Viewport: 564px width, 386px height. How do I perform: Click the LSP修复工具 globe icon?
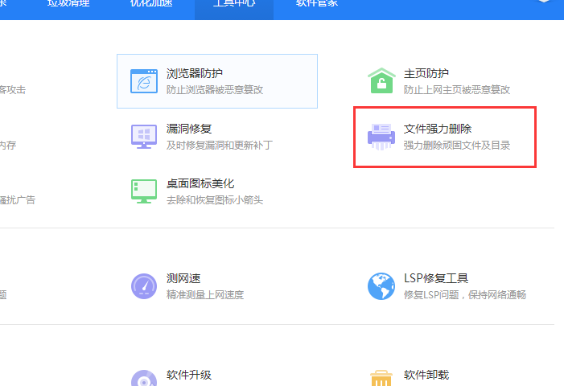point(381,286)
